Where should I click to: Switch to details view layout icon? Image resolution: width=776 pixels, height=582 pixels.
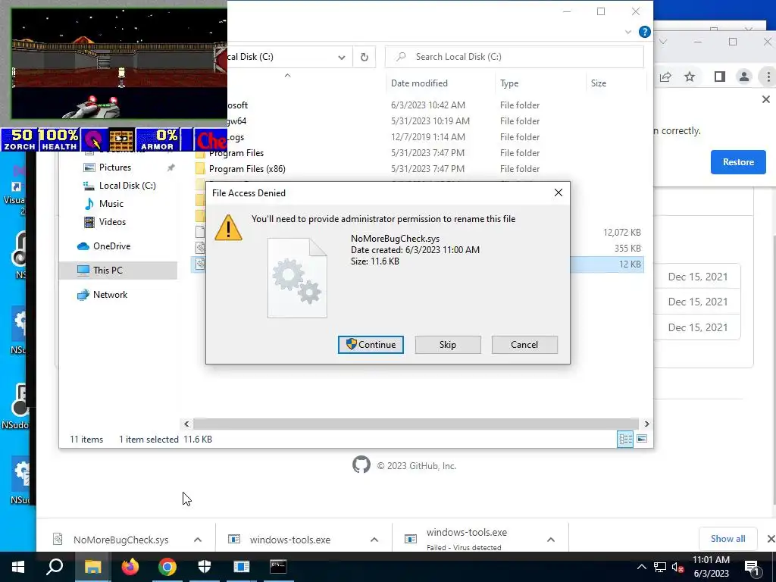click(x=625, y=439)
